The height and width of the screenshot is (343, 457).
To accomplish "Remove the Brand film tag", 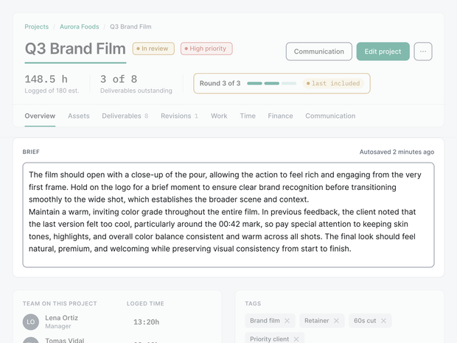I will (x=287, y=321).
